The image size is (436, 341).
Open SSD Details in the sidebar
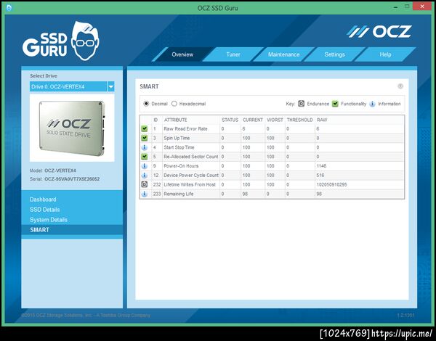[x=45, y=210]
